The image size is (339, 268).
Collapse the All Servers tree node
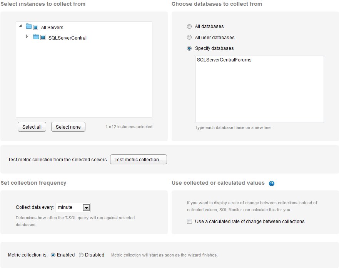click(20, 26)
